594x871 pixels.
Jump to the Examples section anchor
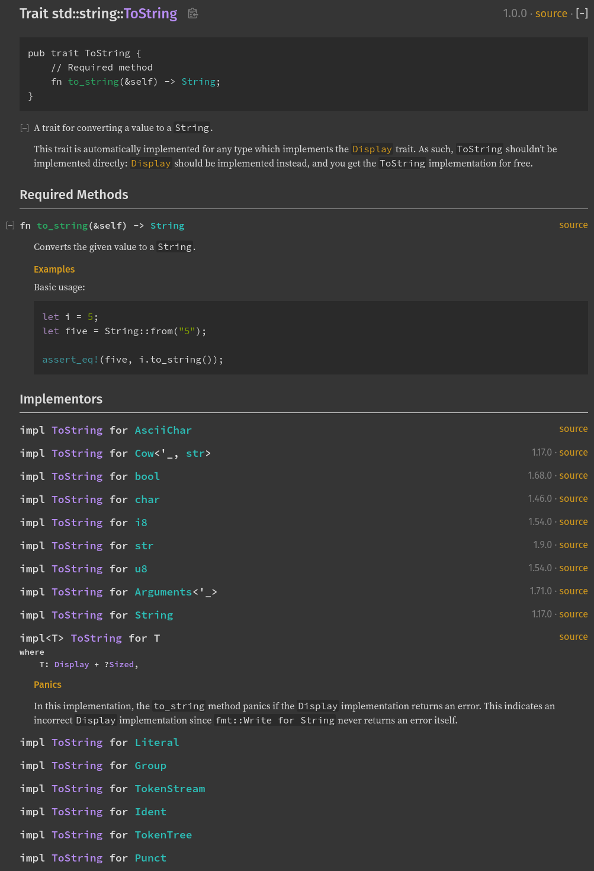pyautogui.click(x=54, y=269)
